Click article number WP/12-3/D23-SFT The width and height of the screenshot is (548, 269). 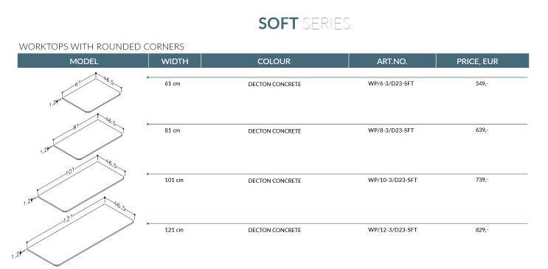pos(392,230)
